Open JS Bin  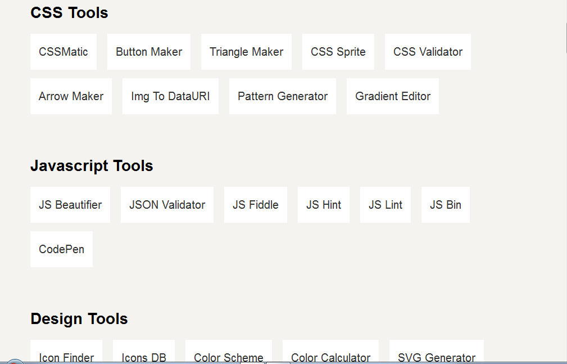tap(446, 205)
